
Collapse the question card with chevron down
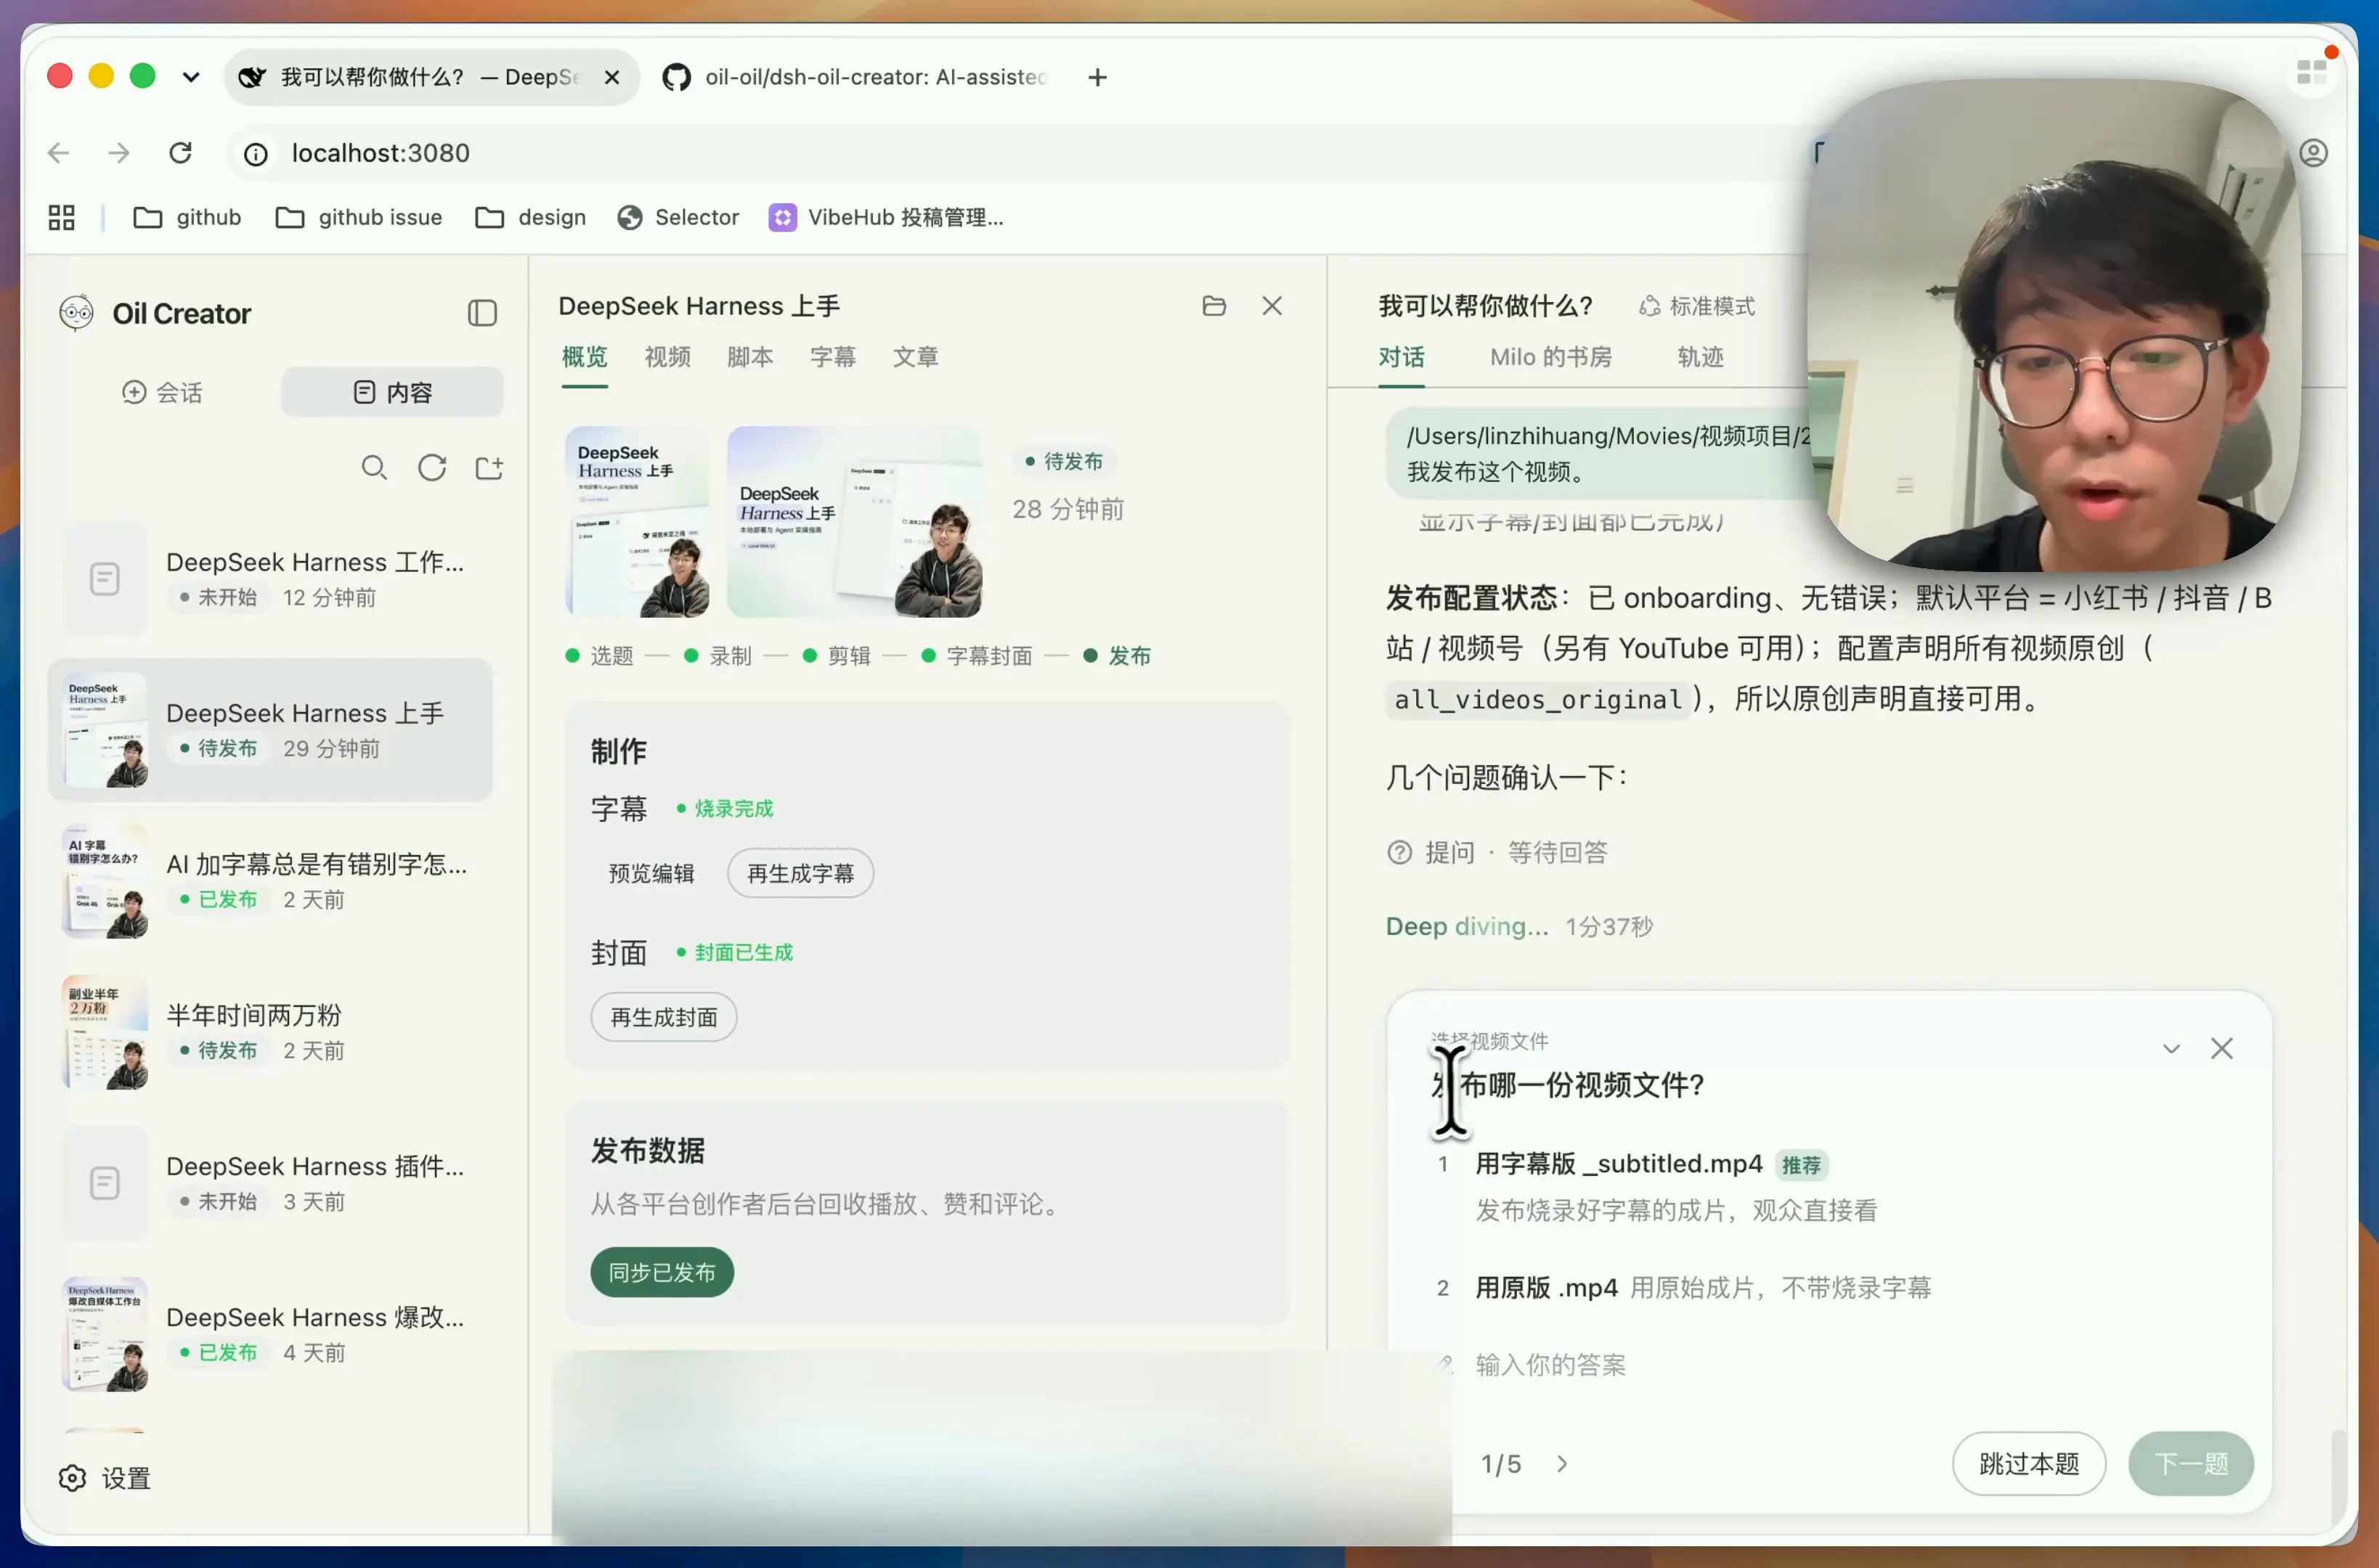[x=2171, y=1048]
